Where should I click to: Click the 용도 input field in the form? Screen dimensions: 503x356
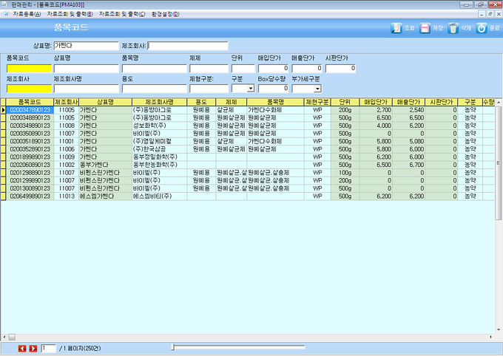coord(155,89)
